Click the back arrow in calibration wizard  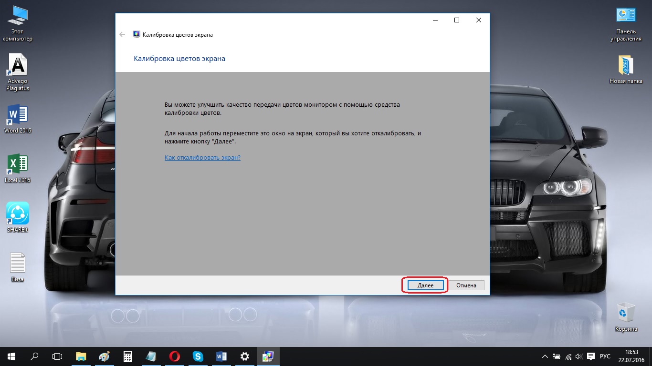123,34
